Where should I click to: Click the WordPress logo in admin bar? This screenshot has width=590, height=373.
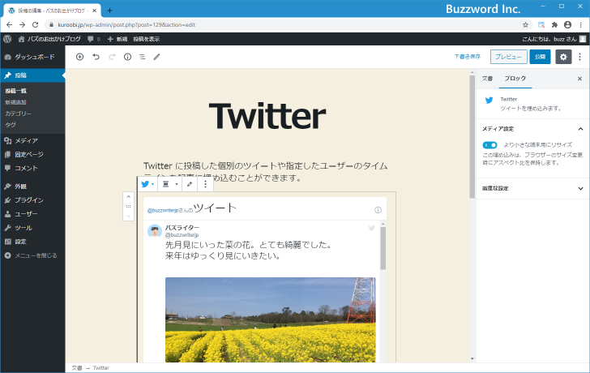[7, 39]
